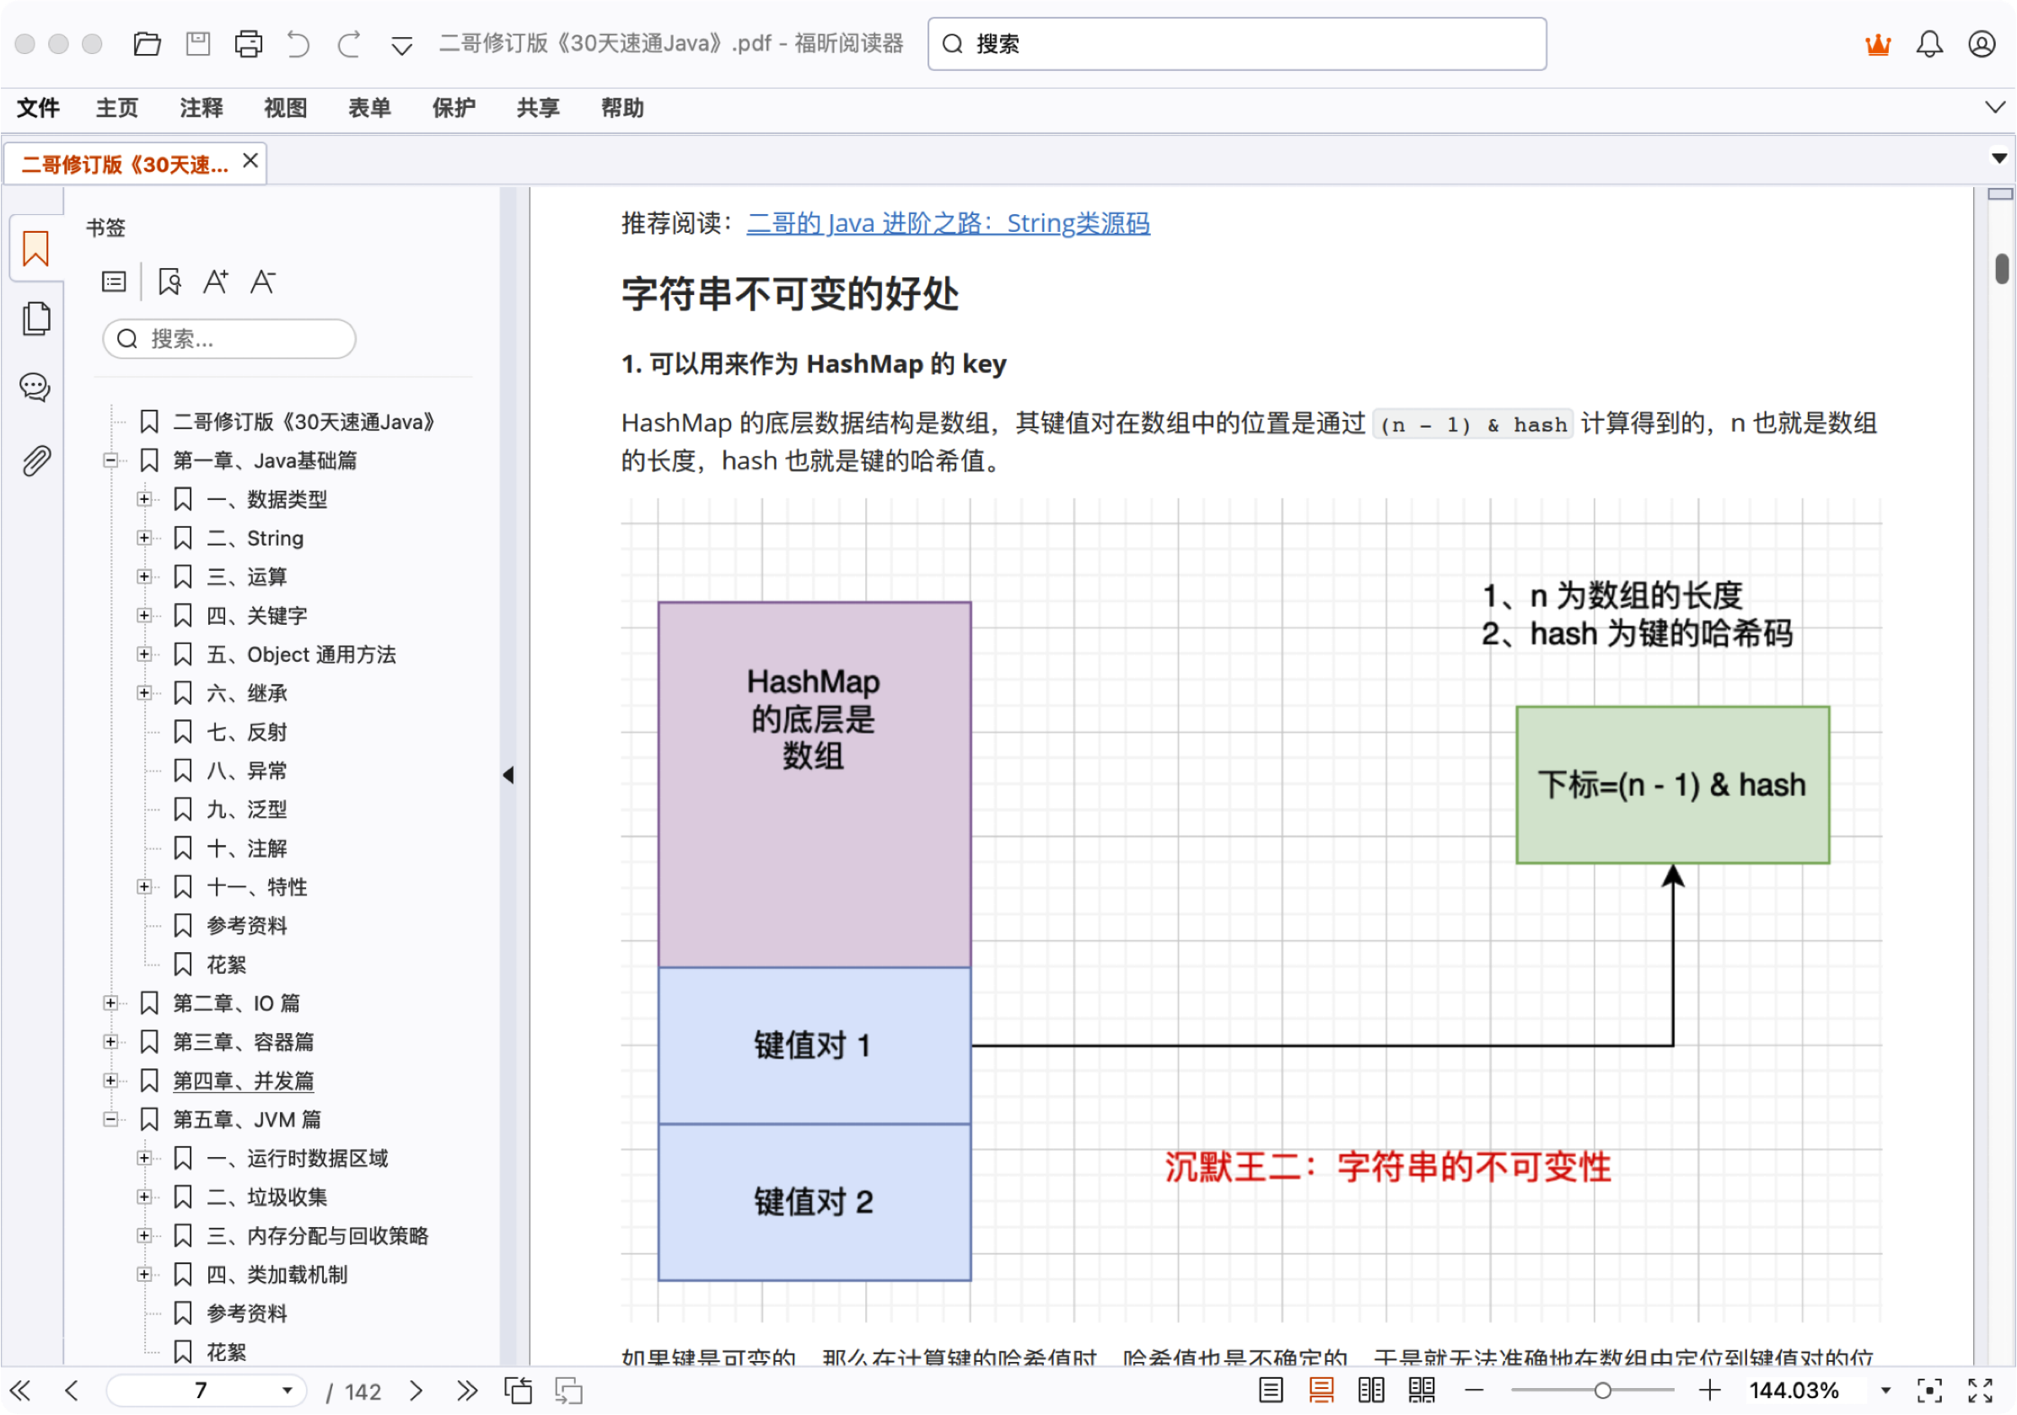The width and height of the screenshot is (2017, 1415).
Task: Open the zoom percentage dropdown
Action: coord(1885,1390)
